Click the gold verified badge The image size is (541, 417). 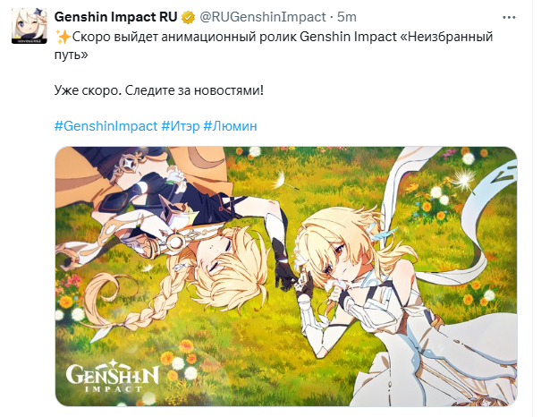[188, 17]
